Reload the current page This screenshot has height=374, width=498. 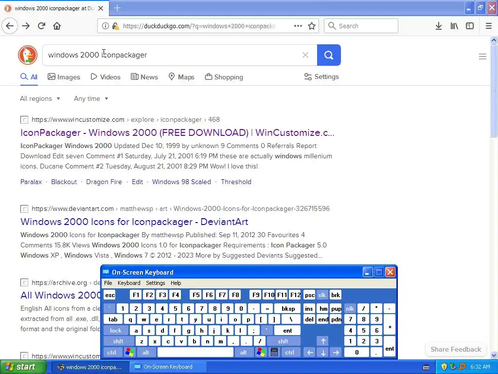click(41, 26)
